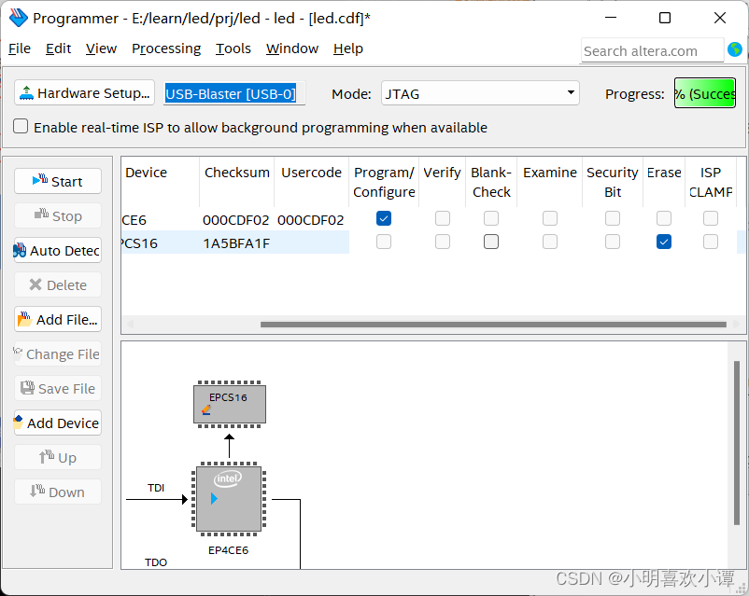749x596 pixels.
Task: Click the Stop button
Action: (58, 215)
